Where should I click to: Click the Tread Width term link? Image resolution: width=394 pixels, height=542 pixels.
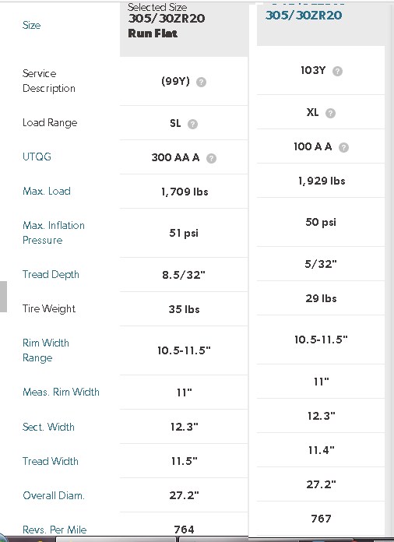51,461
